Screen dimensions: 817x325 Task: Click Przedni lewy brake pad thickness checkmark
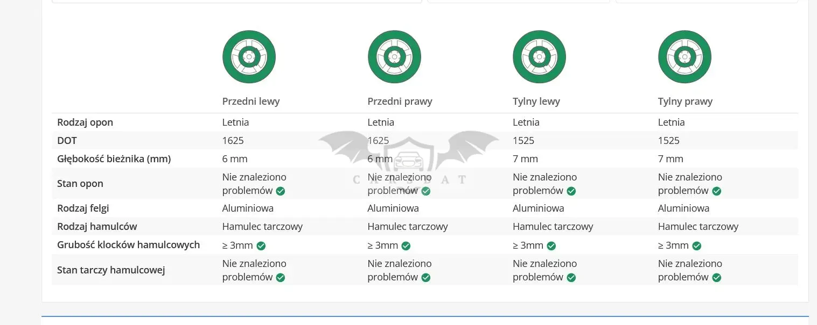coord(261,246)
